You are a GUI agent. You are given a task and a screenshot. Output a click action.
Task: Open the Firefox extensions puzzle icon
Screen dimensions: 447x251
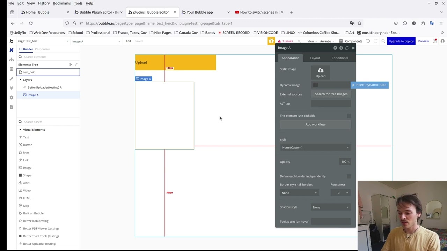(423, 23)
